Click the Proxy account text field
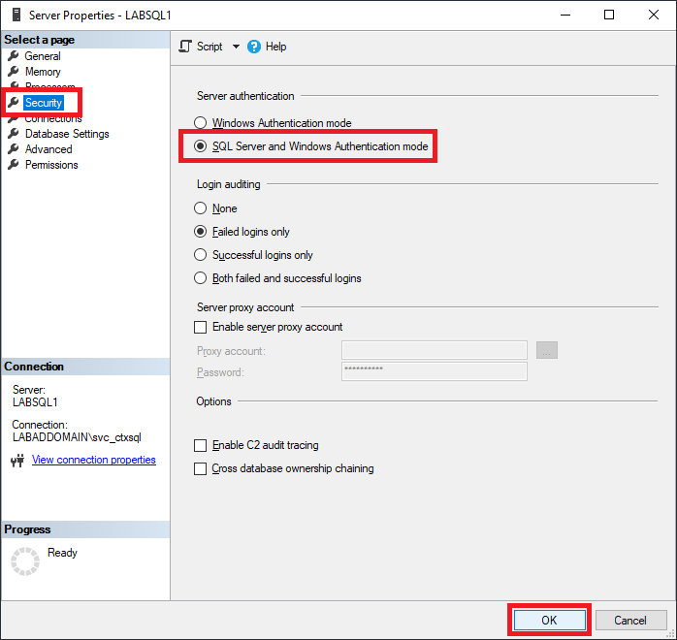The width and height of the screenshot is (677, 640). tap(434, 350)
